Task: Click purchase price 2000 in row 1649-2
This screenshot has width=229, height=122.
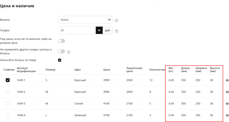Action: (129, 92)
